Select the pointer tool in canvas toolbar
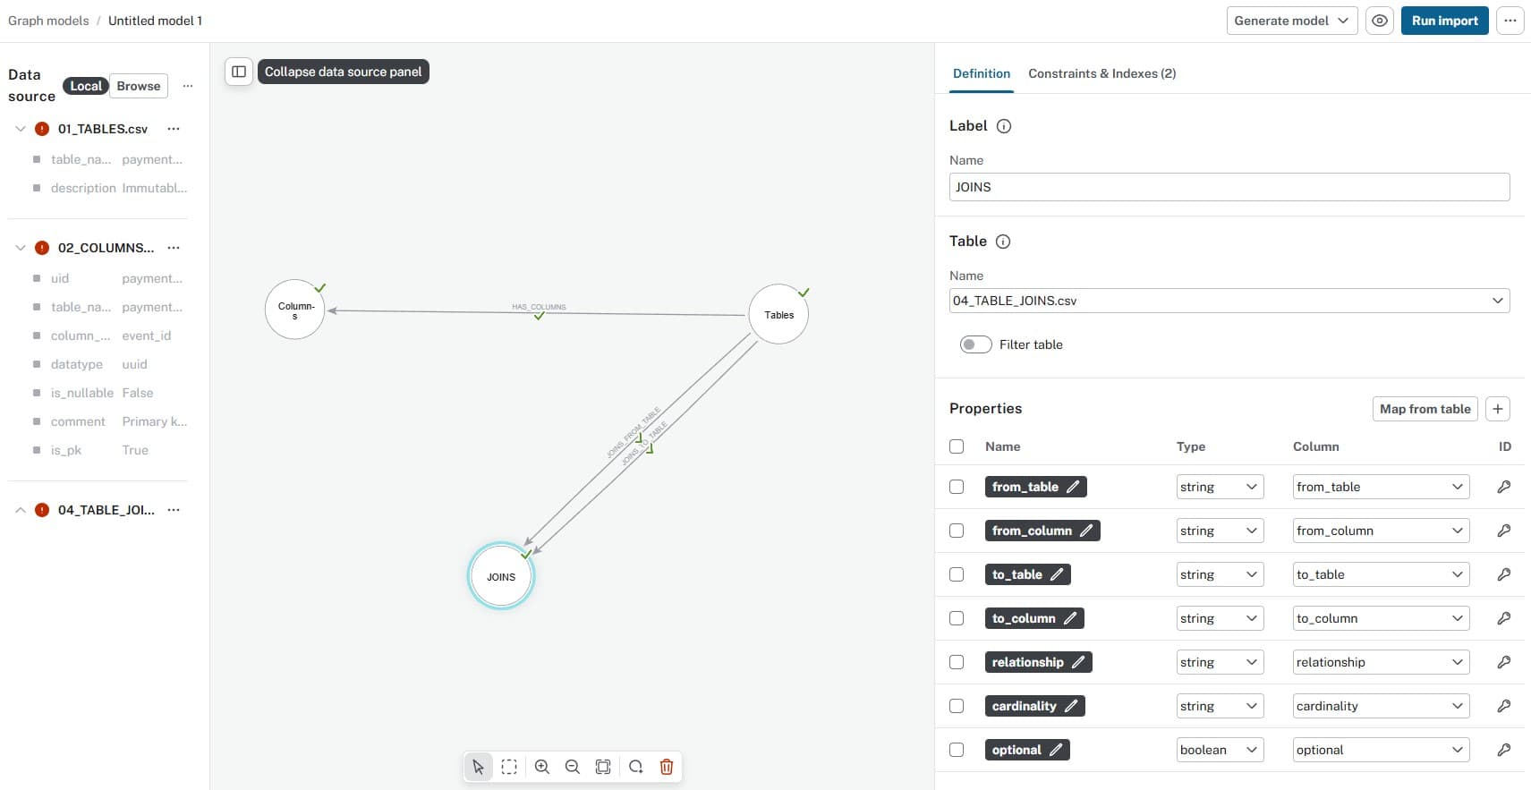This screenshot has height=790, width=1531. click(479, 767)
